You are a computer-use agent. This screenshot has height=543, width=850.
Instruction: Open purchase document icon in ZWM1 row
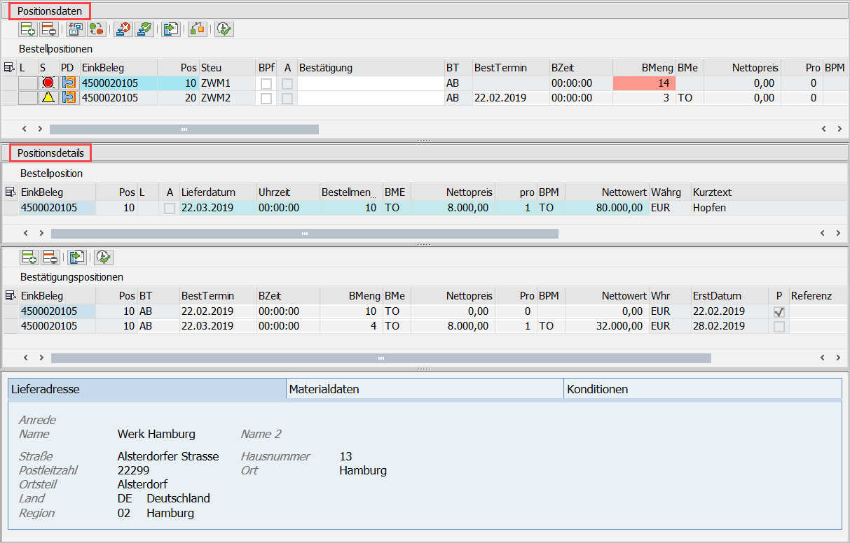(x=69, y=83)
